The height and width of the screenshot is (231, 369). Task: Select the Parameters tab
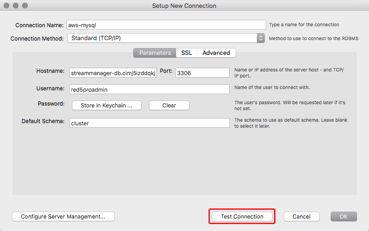coord(155,53)
